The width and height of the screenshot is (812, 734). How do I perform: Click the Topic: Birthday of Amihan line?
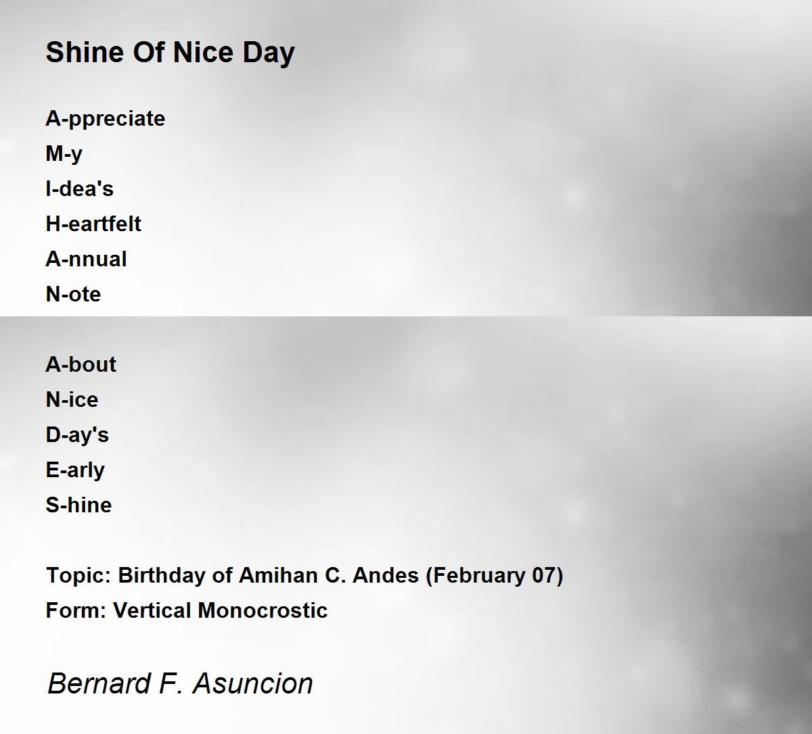pyautogui.click(x=304, y=576)
